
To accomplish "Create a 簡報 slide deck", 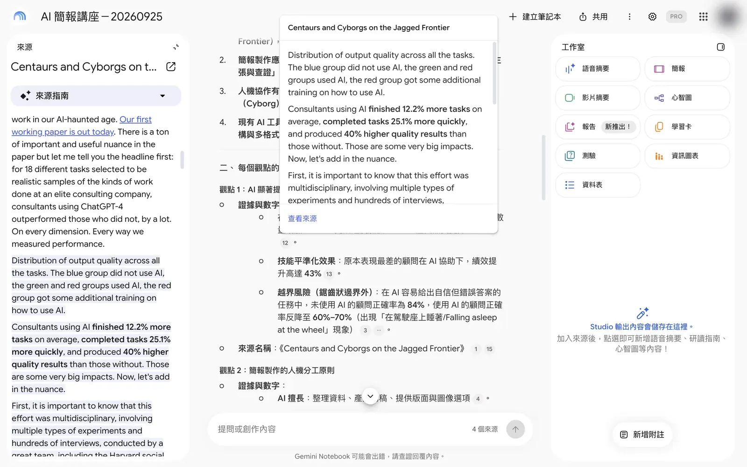I will pyautogui.click(x=687, y=69).
